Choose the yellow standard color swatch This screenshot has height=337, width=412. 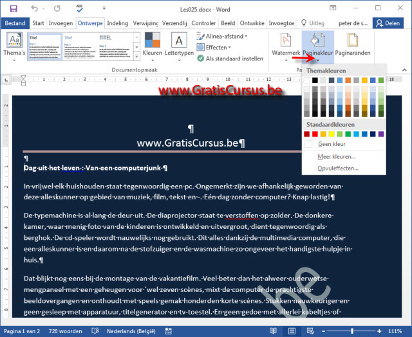click(x=332, y=134)
